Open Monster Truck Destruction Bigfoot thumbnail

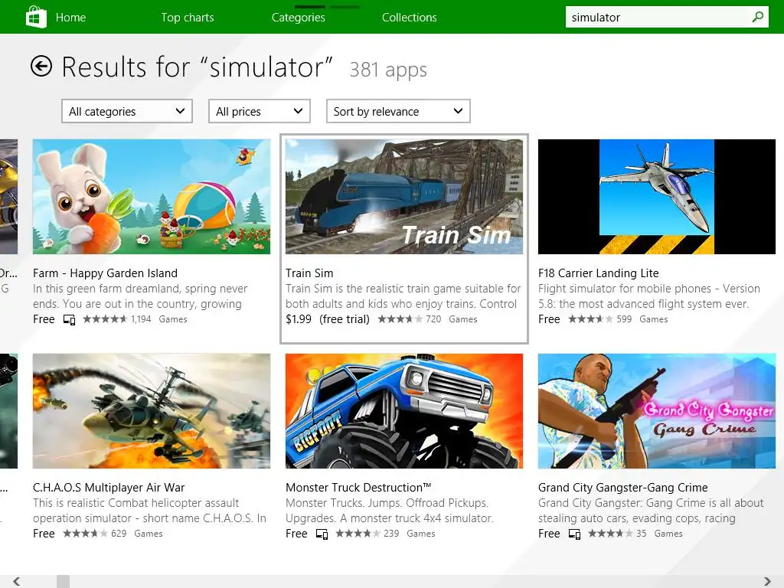point(404,411)
